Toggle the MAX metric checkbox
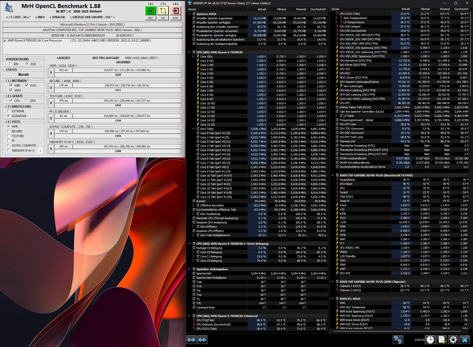Image resolution: width=473 pixels, height=347 pixels. [x=11, y=90]
